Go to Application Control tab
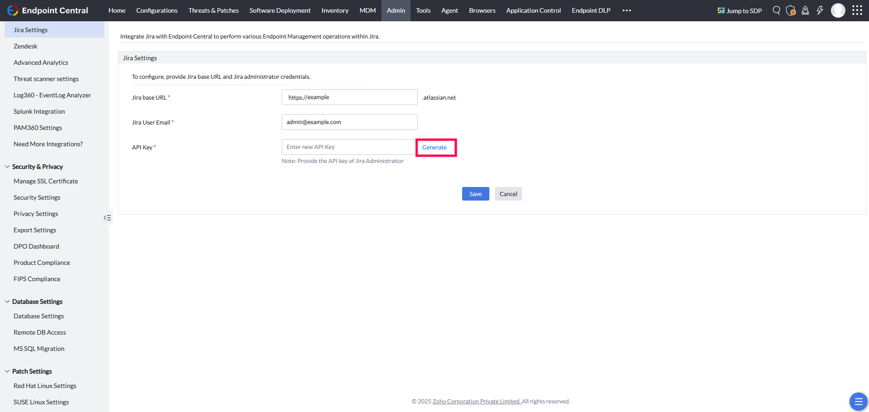The height and width of the screenshot is (412, 869). (533, 10)
